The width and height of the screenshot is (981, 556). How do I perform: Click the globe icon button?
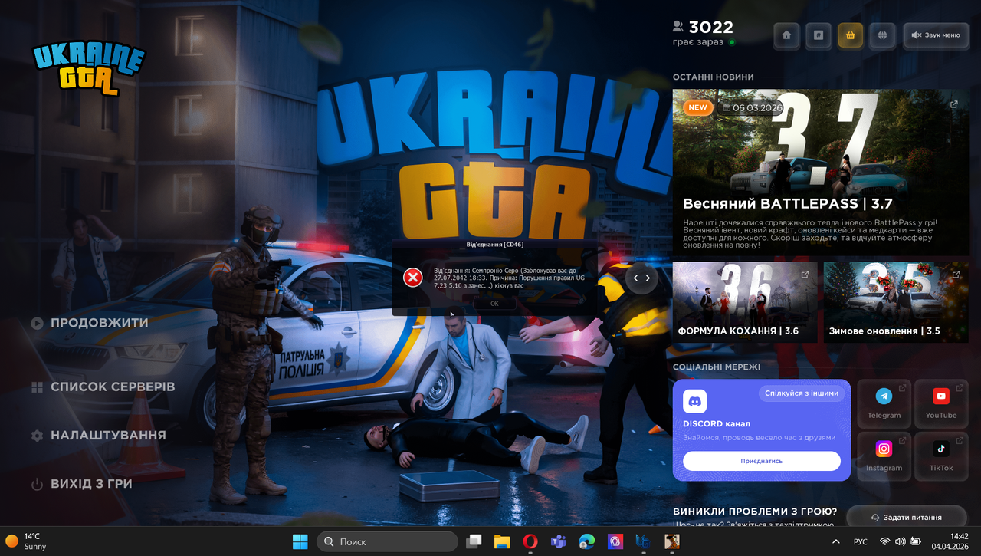point(883,35)
